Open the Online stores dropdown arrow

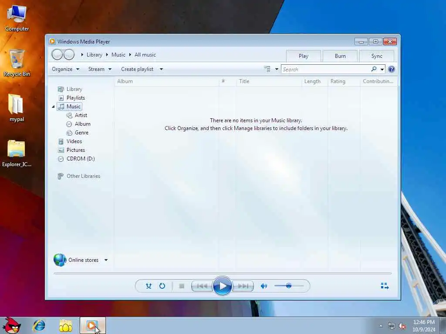point(106,260)
